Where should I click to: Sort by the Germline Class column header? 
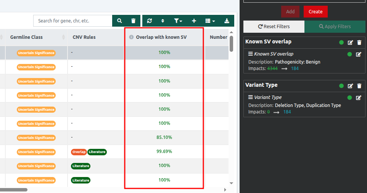point(26,37)
